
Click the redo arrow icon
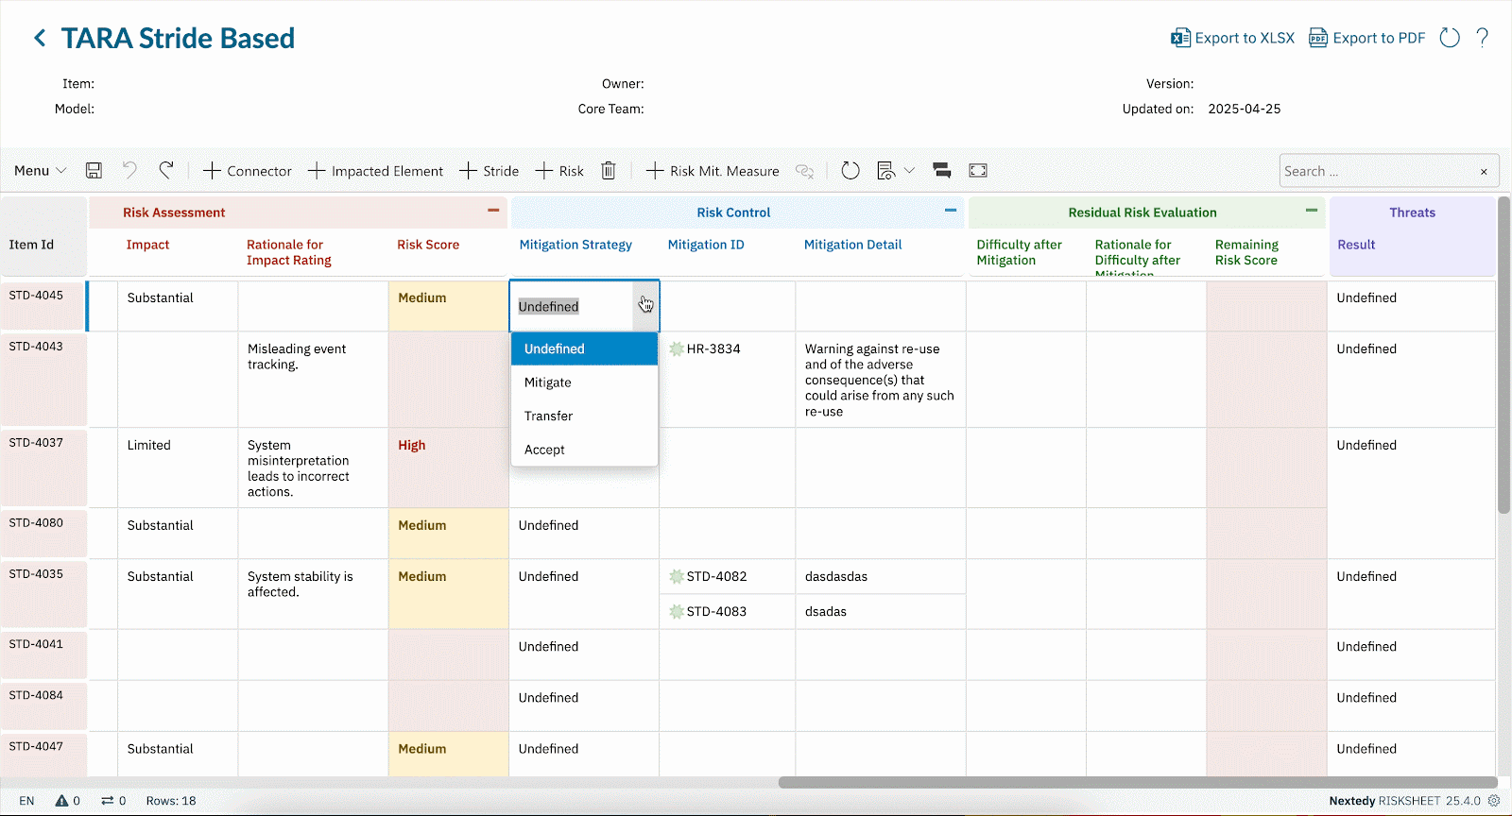pyautogui.click(x=166, y=170)
